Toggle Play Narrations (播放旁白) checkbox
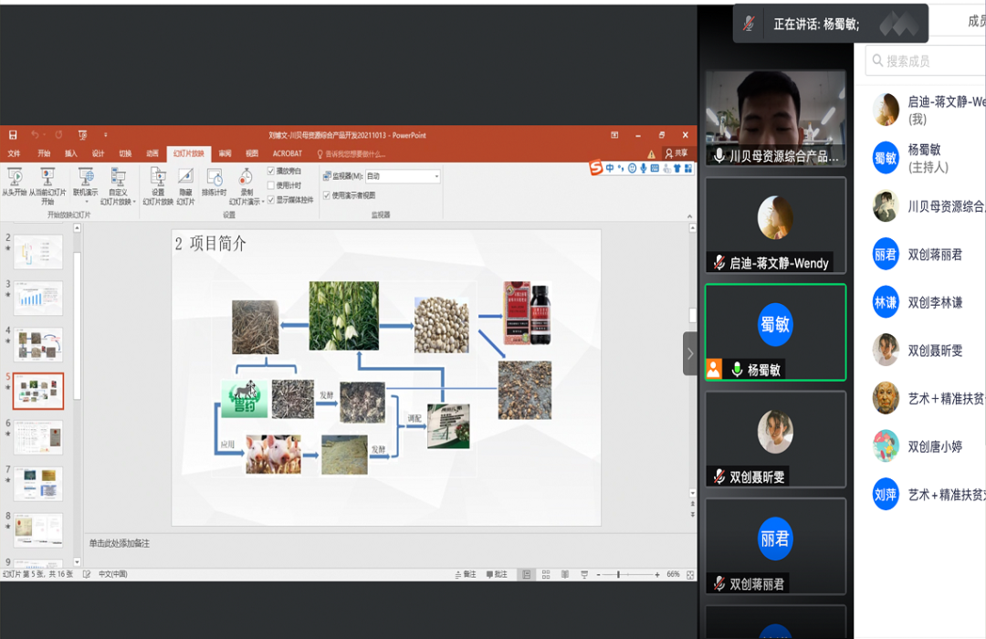This screenshot has height=639, width=986. click(271, 171)
